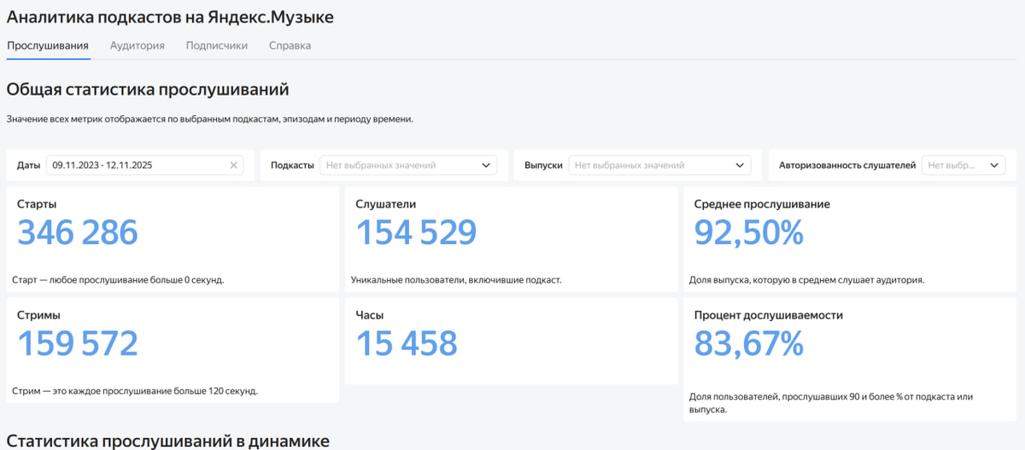This screenshot has width=1025, height=450.
Task: Select the Часы card title
Action: tap(370, 315)
